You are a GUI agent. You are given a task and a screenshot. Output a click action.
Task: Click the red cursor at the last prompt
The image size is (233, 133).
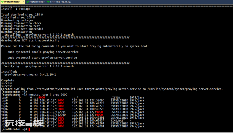pos(29,129)
